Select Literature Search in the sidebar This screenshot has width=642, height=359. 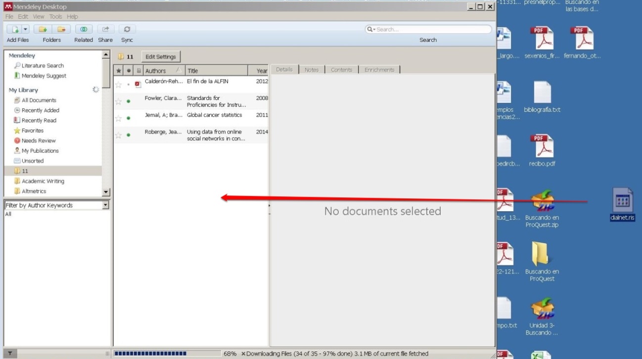(x=43, y=66)
